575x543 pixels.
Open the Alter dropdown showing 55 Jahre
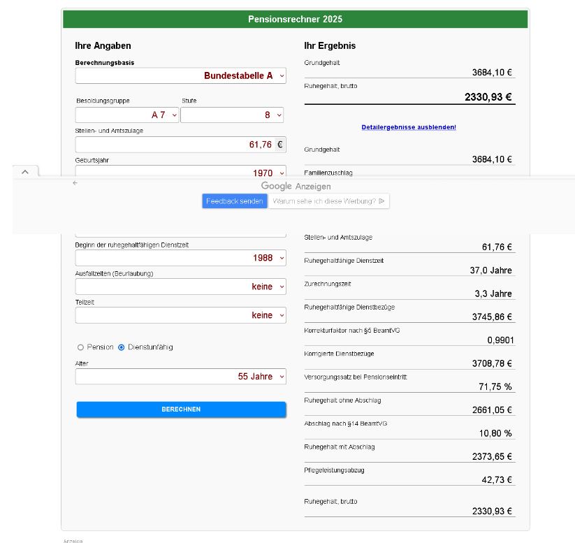point(180,377)
